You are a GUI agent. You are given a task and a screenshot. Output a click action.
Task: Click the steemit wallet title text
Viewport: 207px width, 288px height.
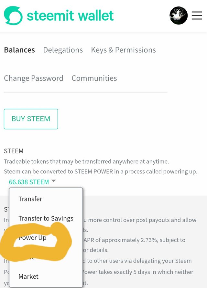[x=70, y=15]
